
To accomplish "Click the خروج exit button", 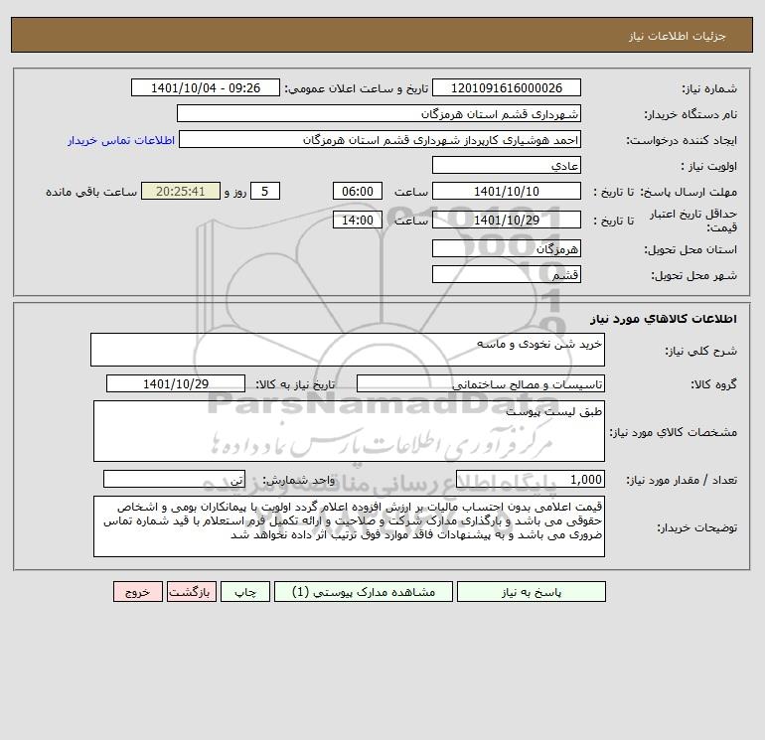I will pos(138,591).
